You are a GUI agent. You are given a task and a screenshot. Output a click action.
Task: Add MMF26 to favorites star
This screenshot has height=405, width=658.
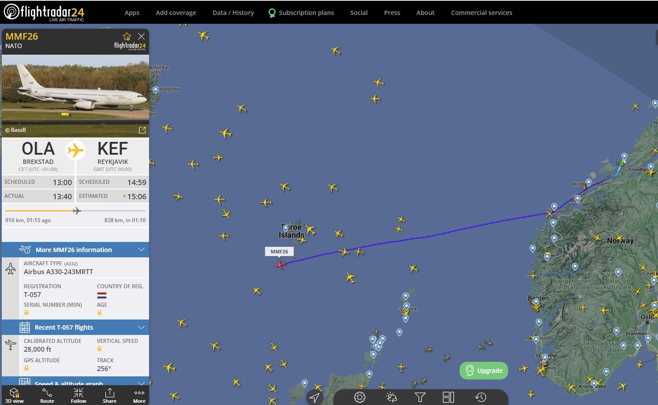point(127,37)
